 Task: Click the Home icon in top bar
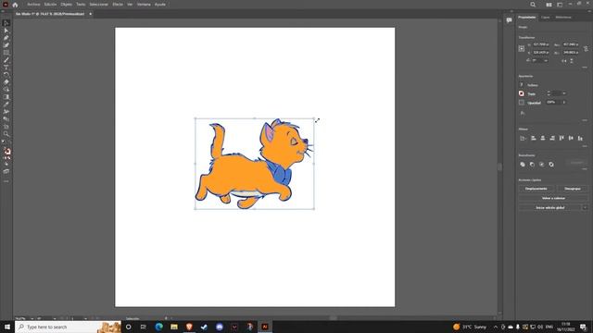(15, 5)
